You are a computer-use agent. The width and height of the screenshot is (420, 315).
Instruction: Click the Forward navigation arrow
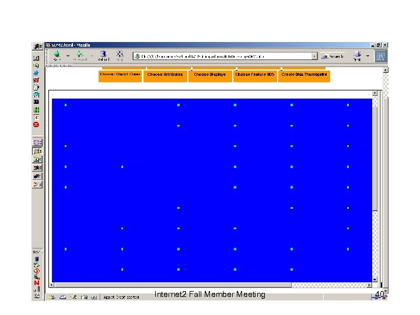pos(79,55)
